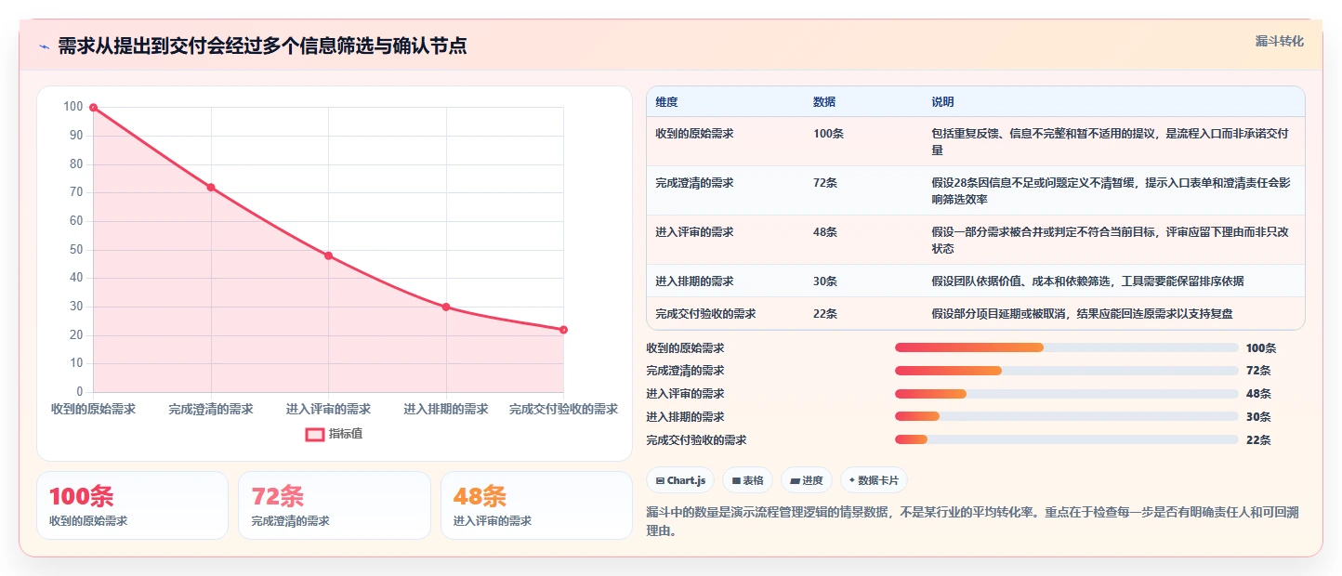The image size is (1342, 576).
Task: Click the 30条 progress value label
Action: click(1258, 417)
